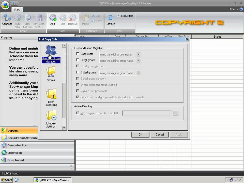This screenshot has width=244, height=183.
Task: Check Move migrated objects to this OU
Action: (x=78, y=113)
